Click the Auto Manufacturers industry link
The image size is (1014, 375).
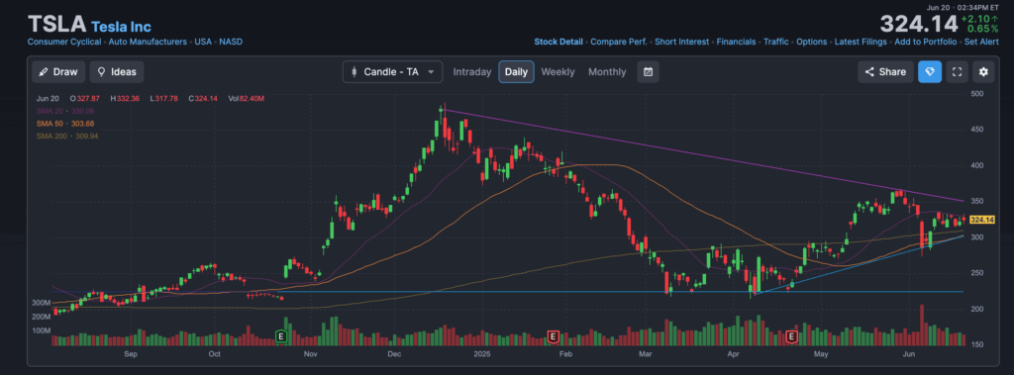pyautogui.click(x=147, y=42)
